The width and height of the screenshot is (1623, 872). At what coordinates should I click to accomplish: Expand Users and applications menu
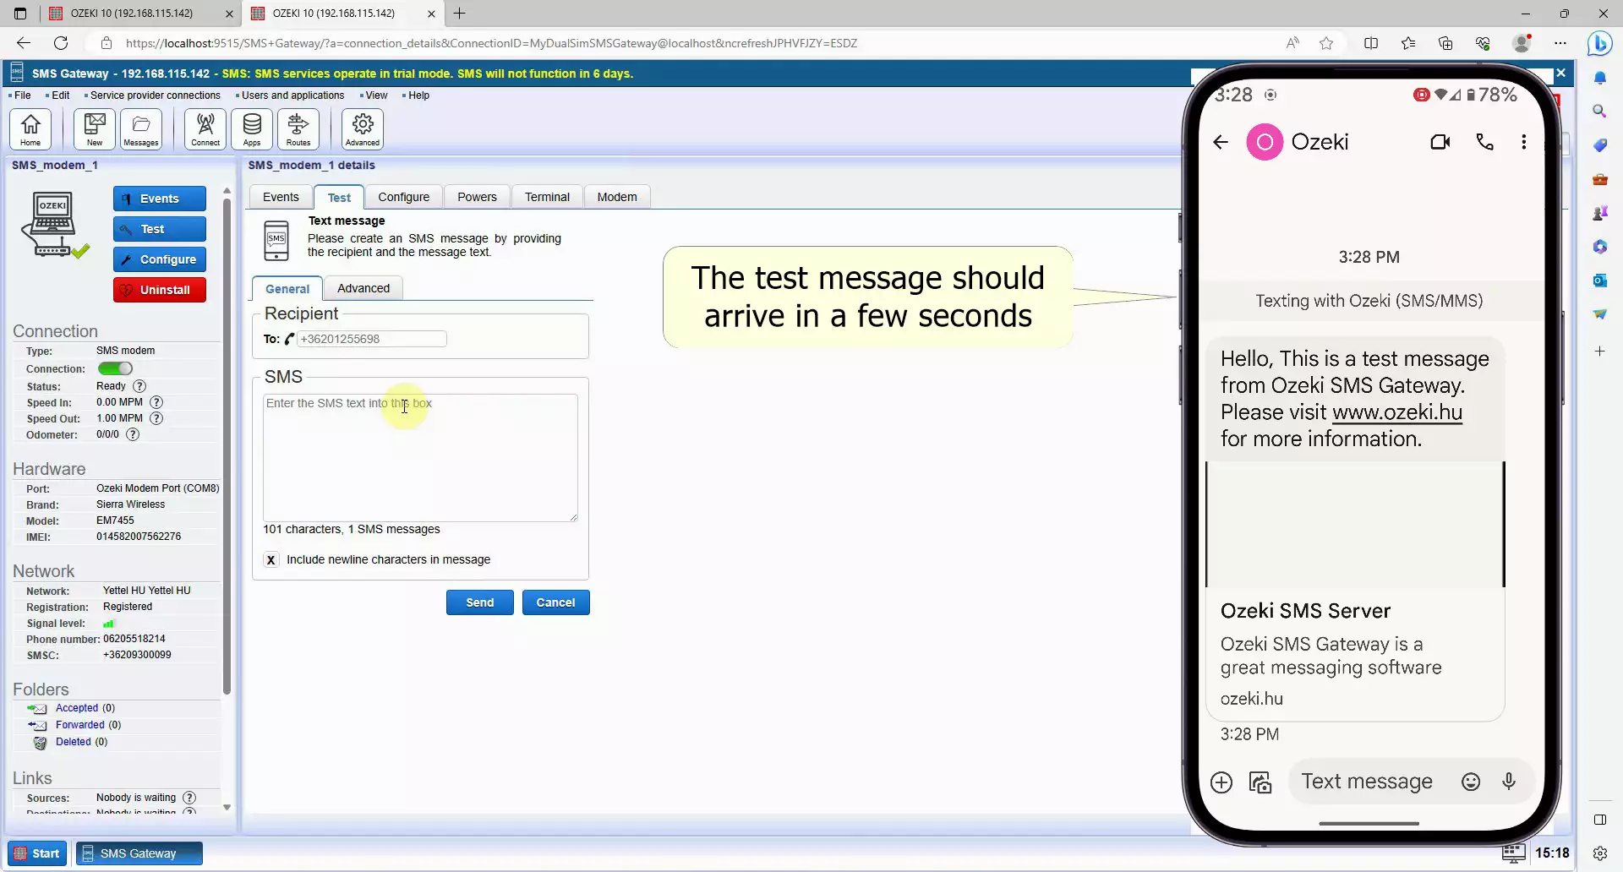[x=292, y=95]
